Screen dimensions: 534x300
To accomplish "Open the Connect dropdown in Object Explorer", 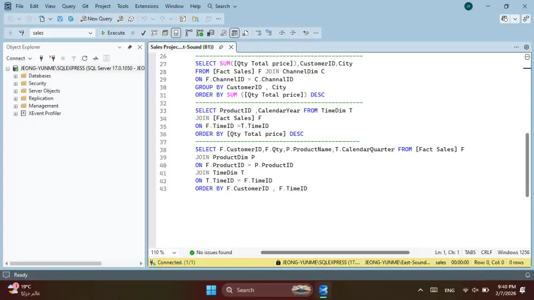I will click(19, 59).
